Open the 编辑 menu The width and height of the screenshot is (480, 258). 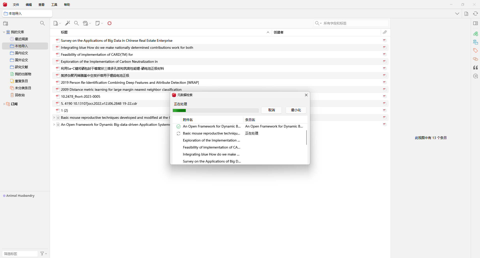(29, 4)
